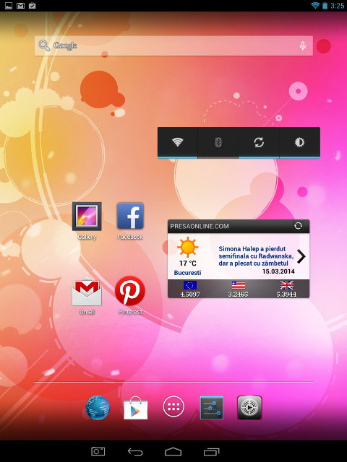Open the all apps drawer
Screen dimensions: 347x462
(173, 406)
